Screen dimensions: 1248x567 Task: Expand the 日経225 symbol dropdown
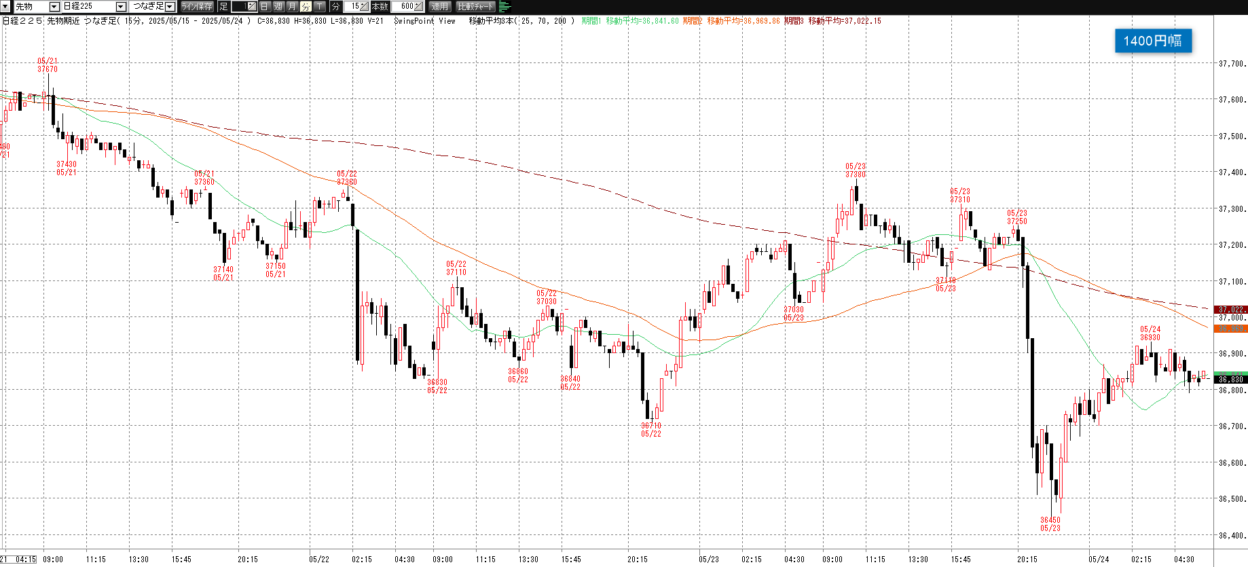pos(121,7)
